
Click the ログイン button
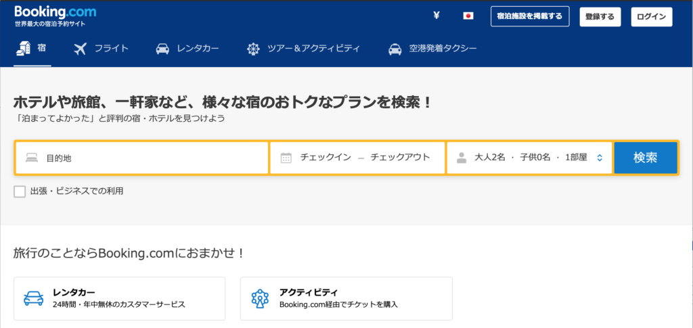(651, 16)
